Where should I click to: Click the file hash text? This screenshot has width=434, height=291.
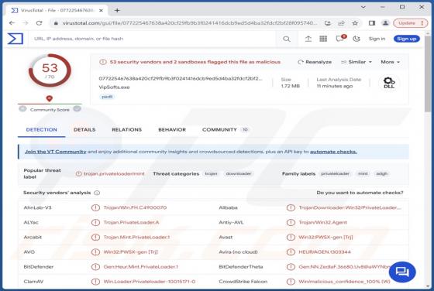[181, 78]
